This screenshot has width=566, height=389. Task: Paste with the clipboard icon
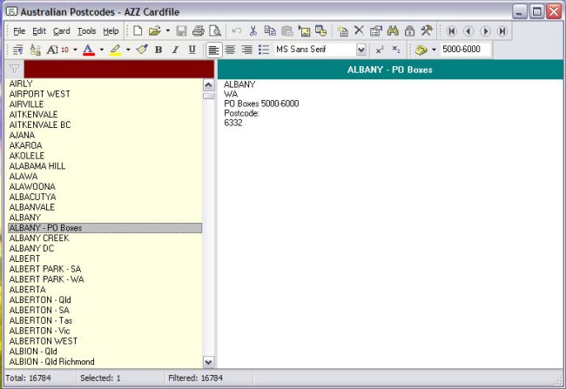pos(287,31)
